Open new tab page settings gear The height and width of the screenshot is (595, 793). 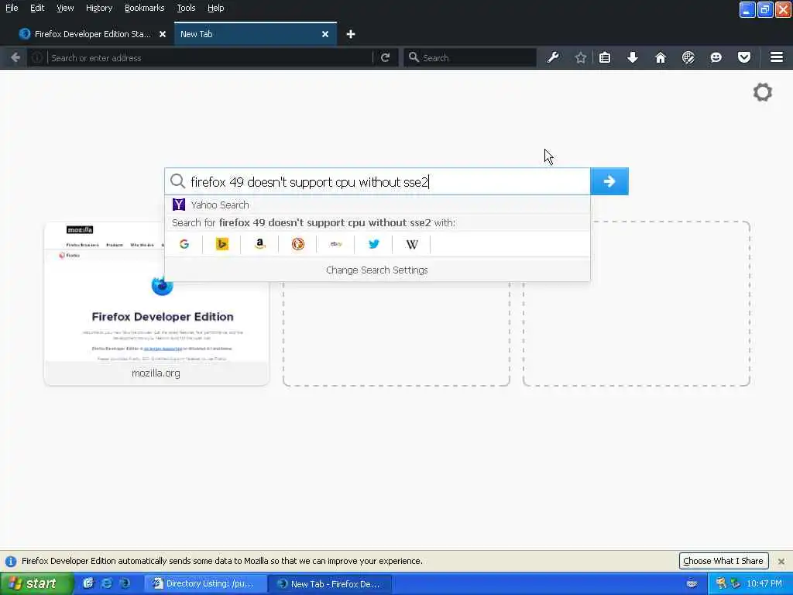click(762, 92)
